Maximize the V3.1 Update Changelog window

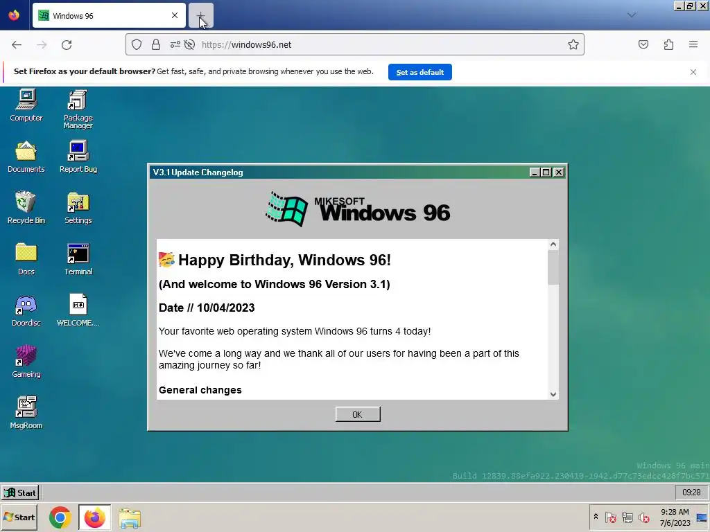tap(546, 172)
